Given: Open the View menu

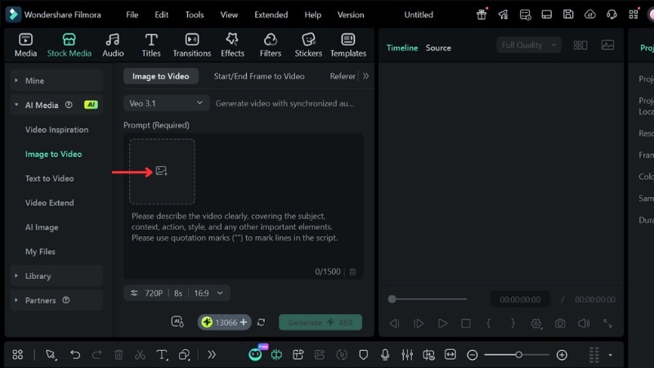Looking at the screenshot, I should pos(229,15).
